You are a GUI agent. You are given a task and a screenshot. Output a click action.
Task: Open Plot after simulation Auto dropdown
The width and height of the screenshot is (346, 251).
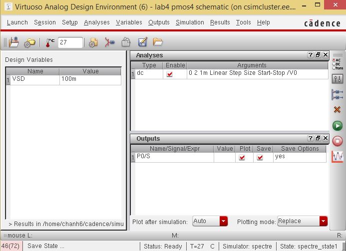(210, 221)
